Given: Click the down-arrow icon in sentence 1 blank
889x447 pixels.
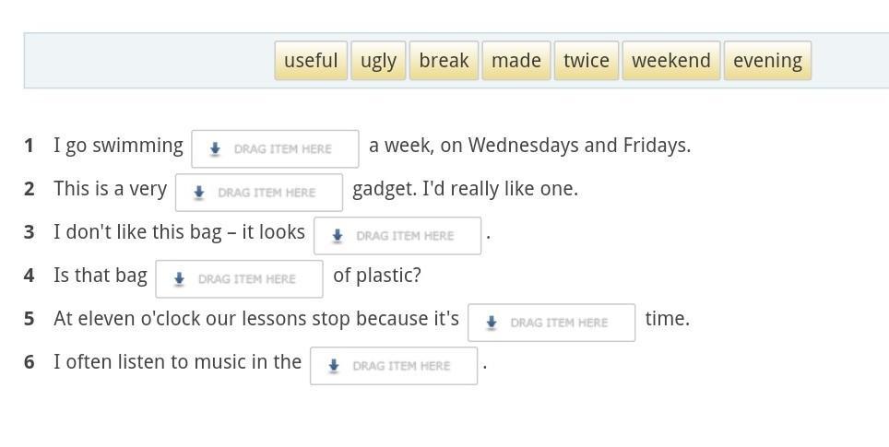Looking at the screenshot, I should pyautogui.click(x=215, y=149).
